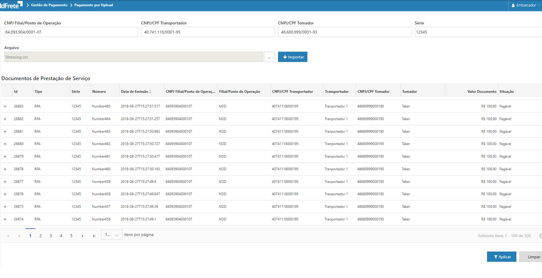Select page 3 in the pager
542x278 pixels.
click(x=51, y=236)
